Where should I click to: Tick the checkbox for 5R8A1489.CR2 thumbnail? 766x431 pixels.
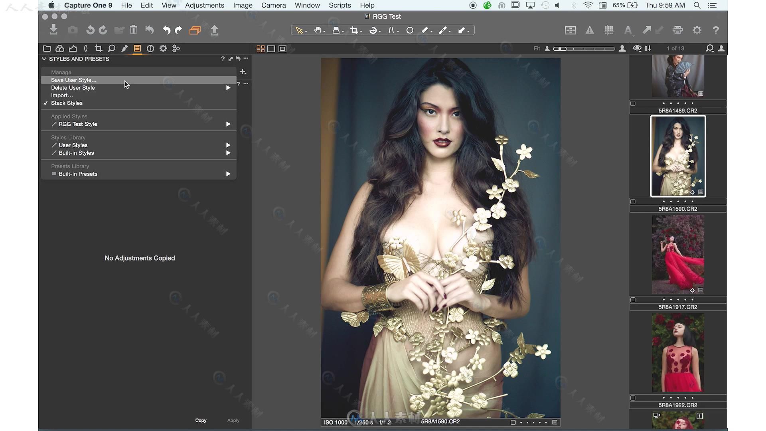[633, 103]
